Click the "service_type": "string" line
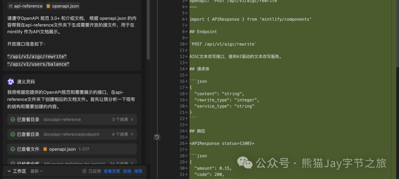 tap(224, 106)
